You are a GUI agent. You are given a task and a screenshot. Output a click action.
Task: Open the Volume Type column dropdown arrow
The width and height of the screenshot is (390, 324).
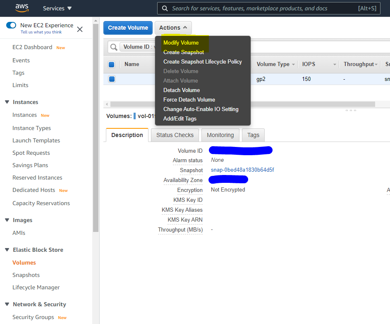[x=294, y=64]
